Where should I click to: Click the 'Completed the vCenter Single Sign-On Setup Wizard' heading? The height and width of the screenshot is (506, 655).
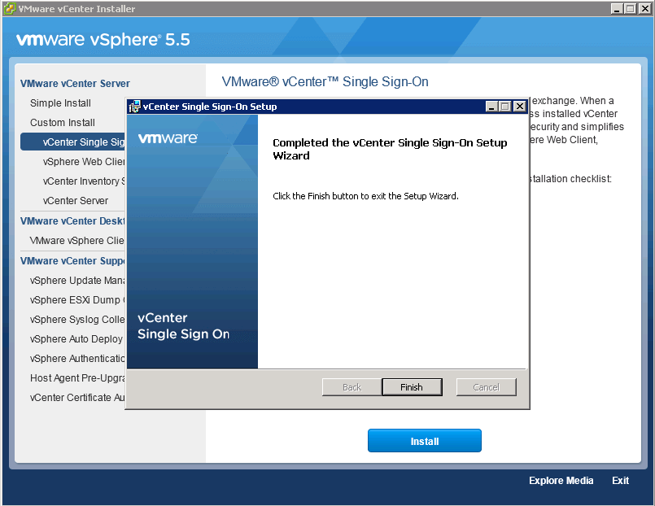pos(390,149)
